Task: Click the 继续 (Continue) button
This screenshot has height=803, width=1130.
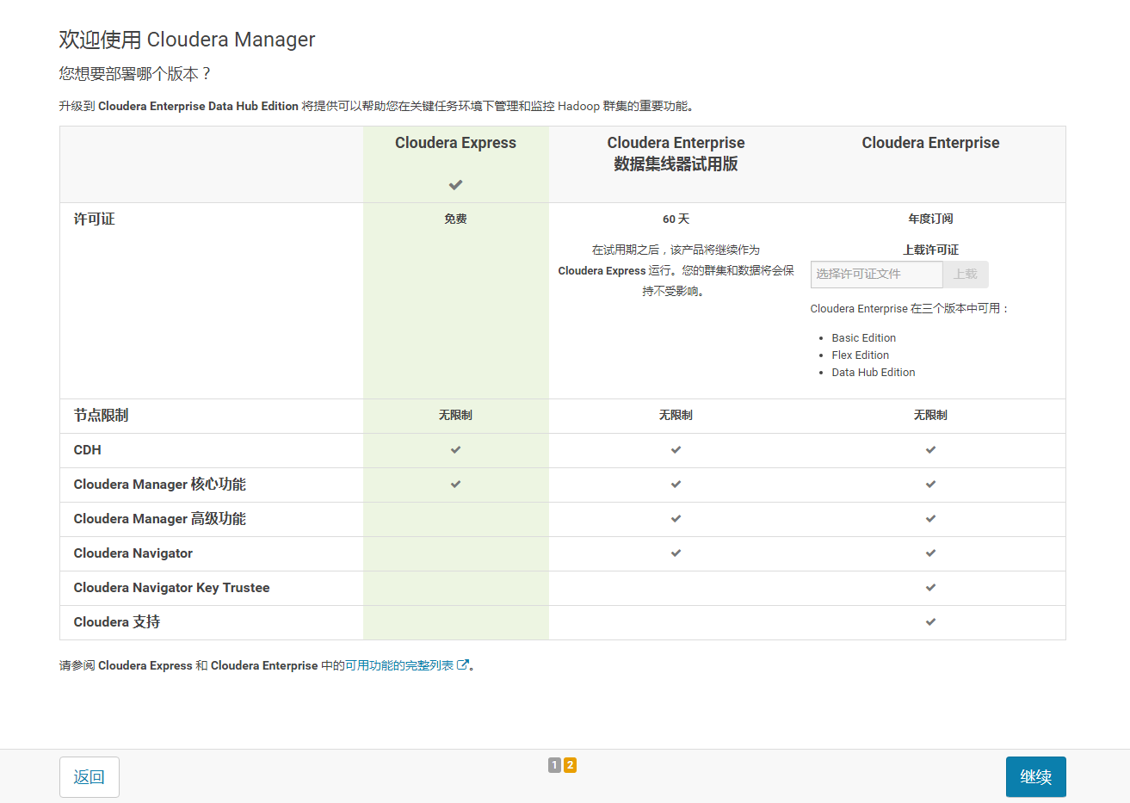Action: (x=1035, y=776)
